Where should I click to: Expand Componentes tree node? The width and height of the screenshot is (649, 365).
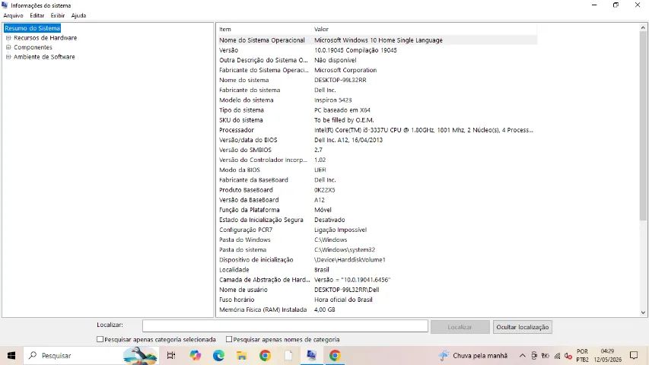(8, 47)
